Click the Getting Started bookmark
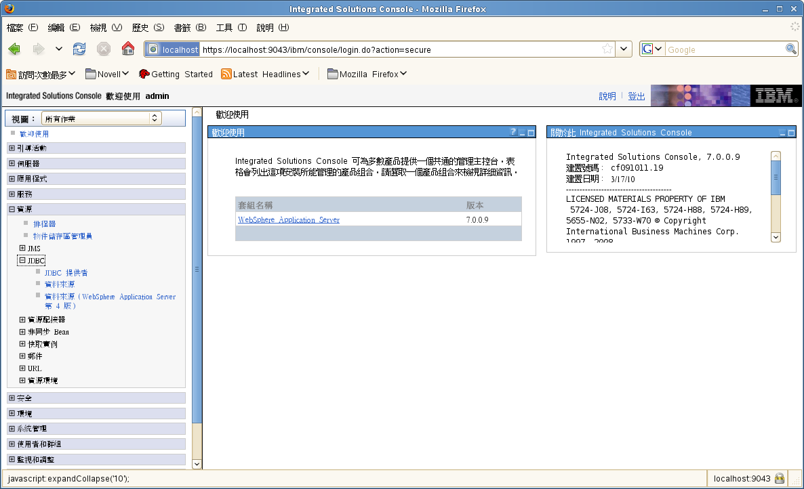Viewport: 804px width, 489px height. click(176, 75)
